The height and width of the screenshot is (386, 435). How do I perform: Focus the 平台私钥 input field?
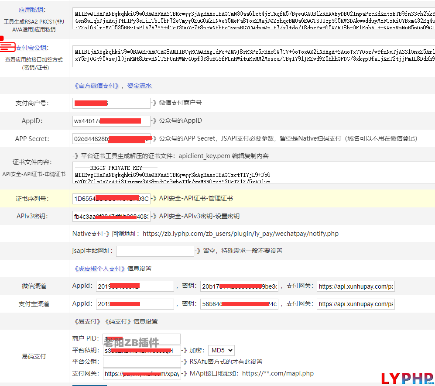tap(141, 351)
